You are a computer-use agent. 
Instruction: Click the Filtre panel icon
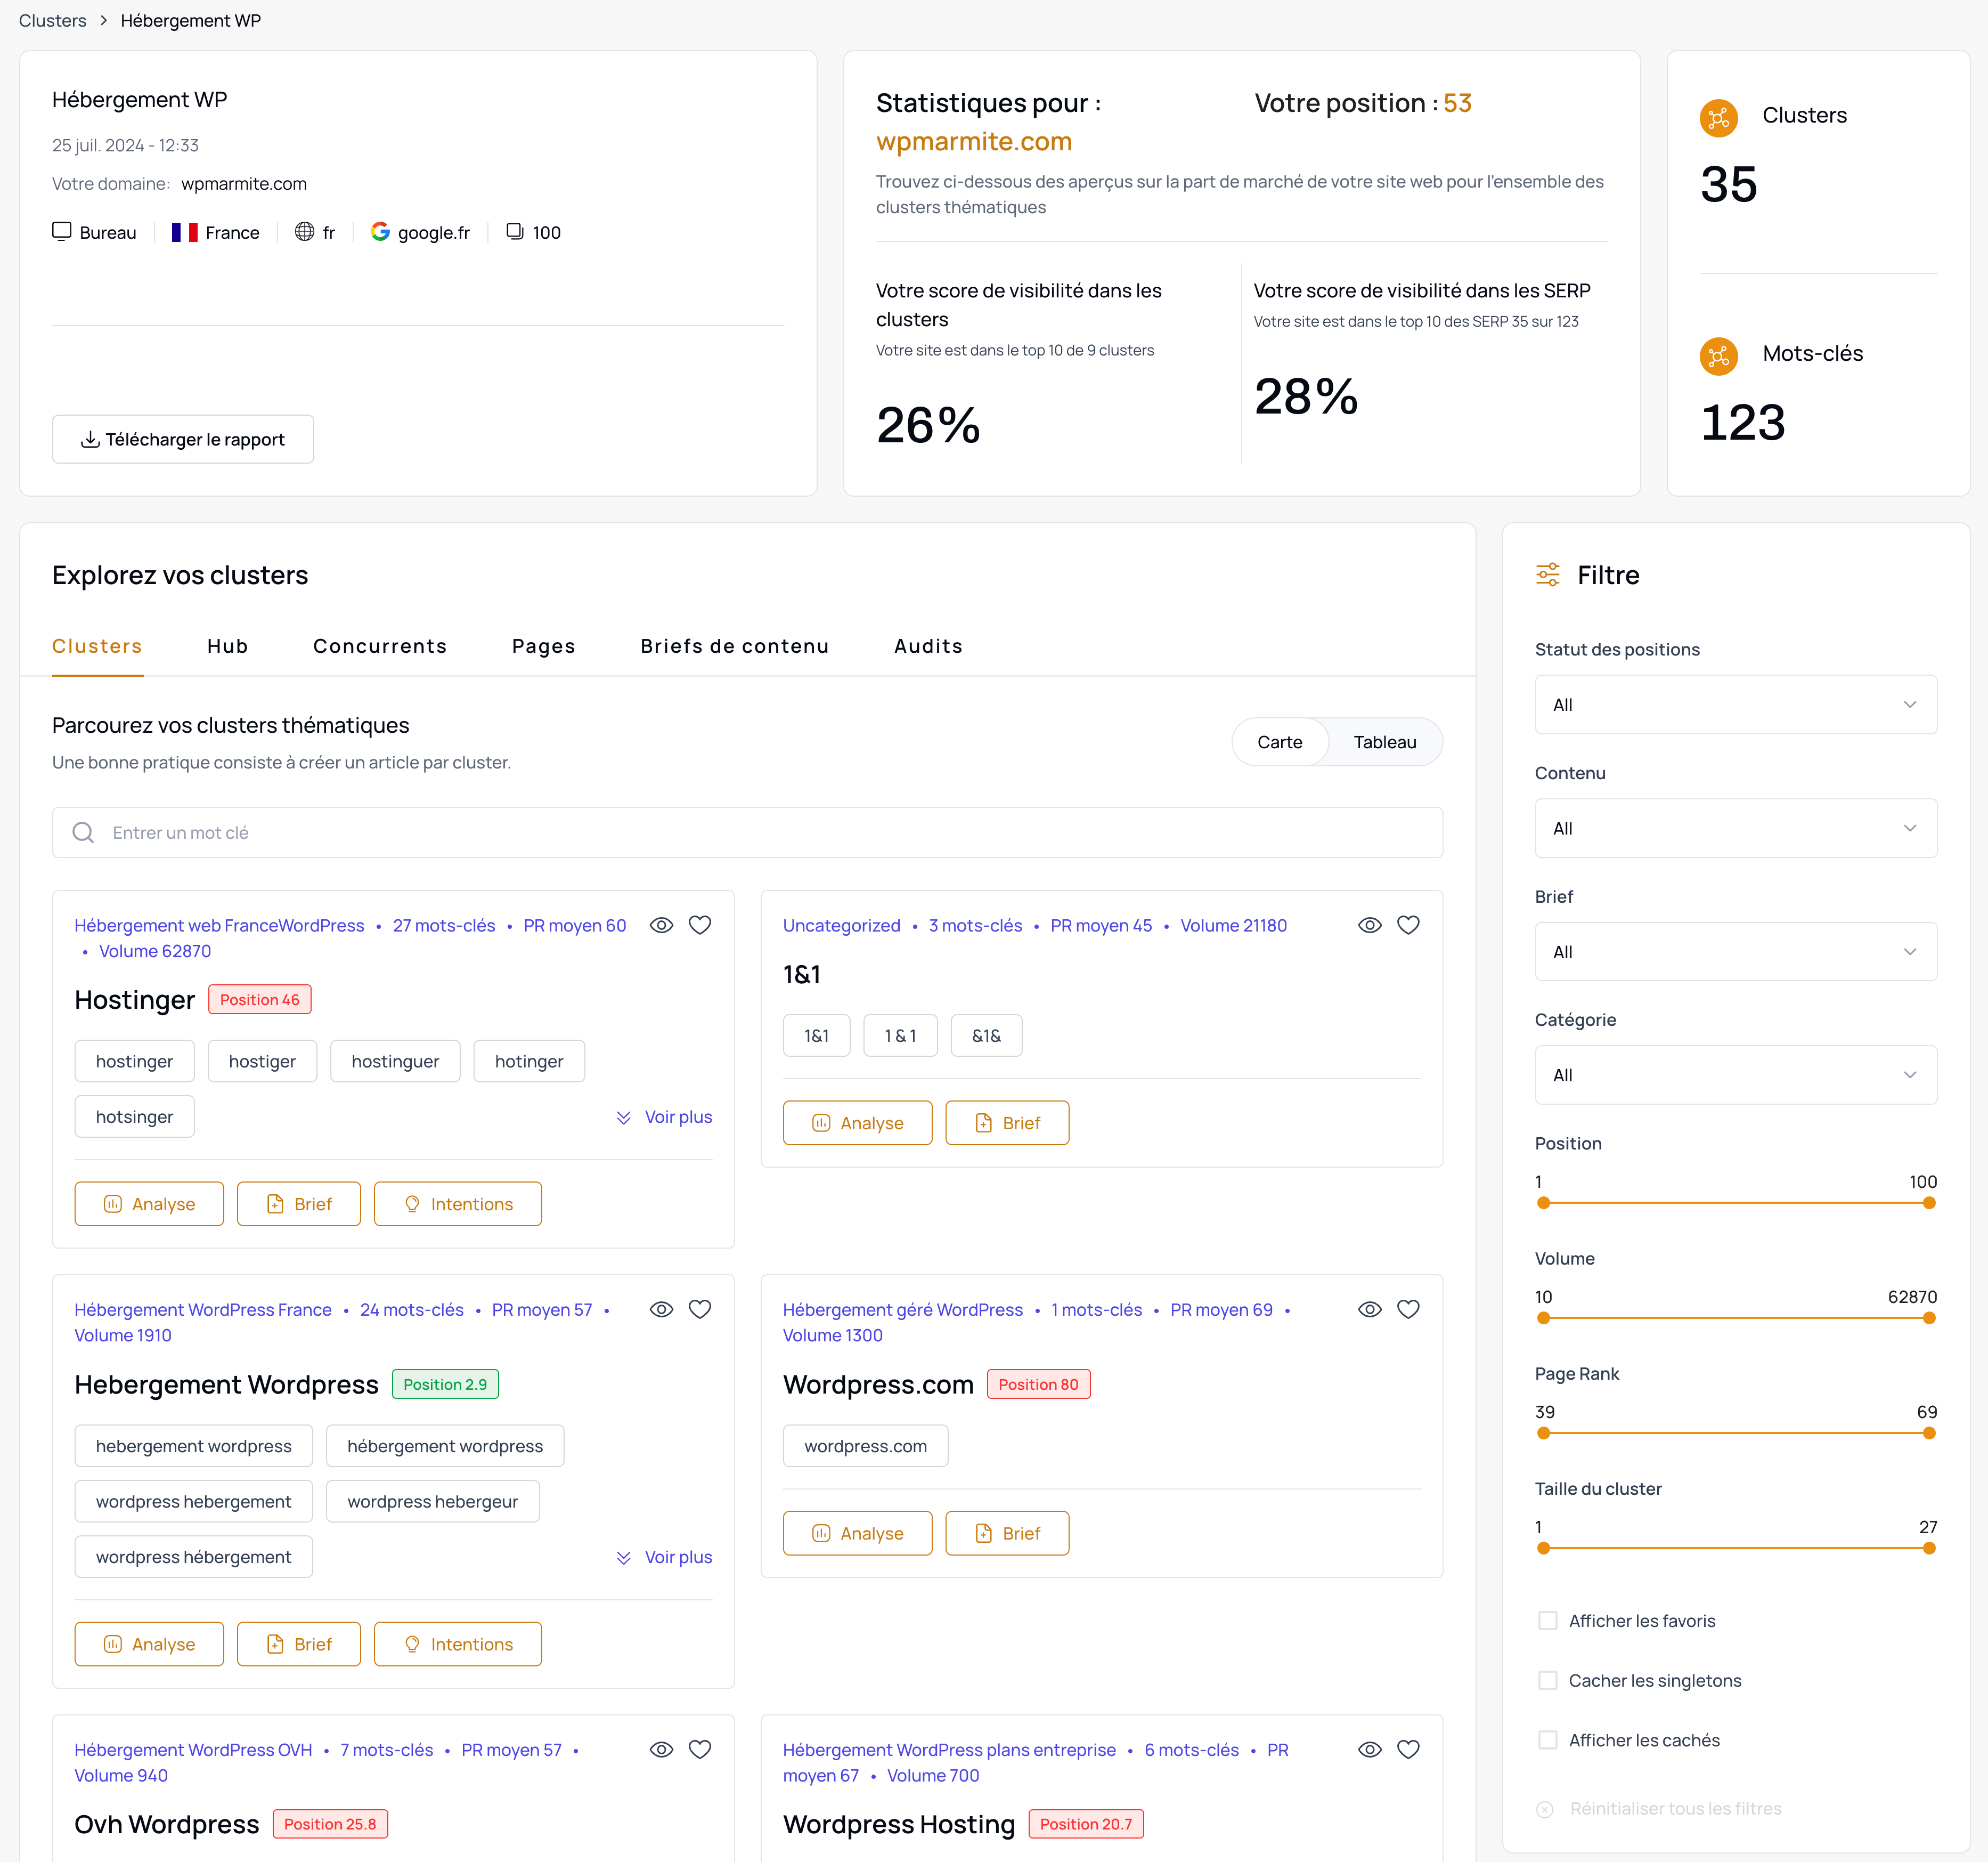pyautogui.click(x=1548, y=574)
